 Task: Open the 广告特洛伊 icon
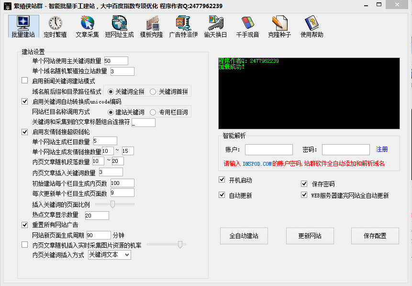click(183, 26)
